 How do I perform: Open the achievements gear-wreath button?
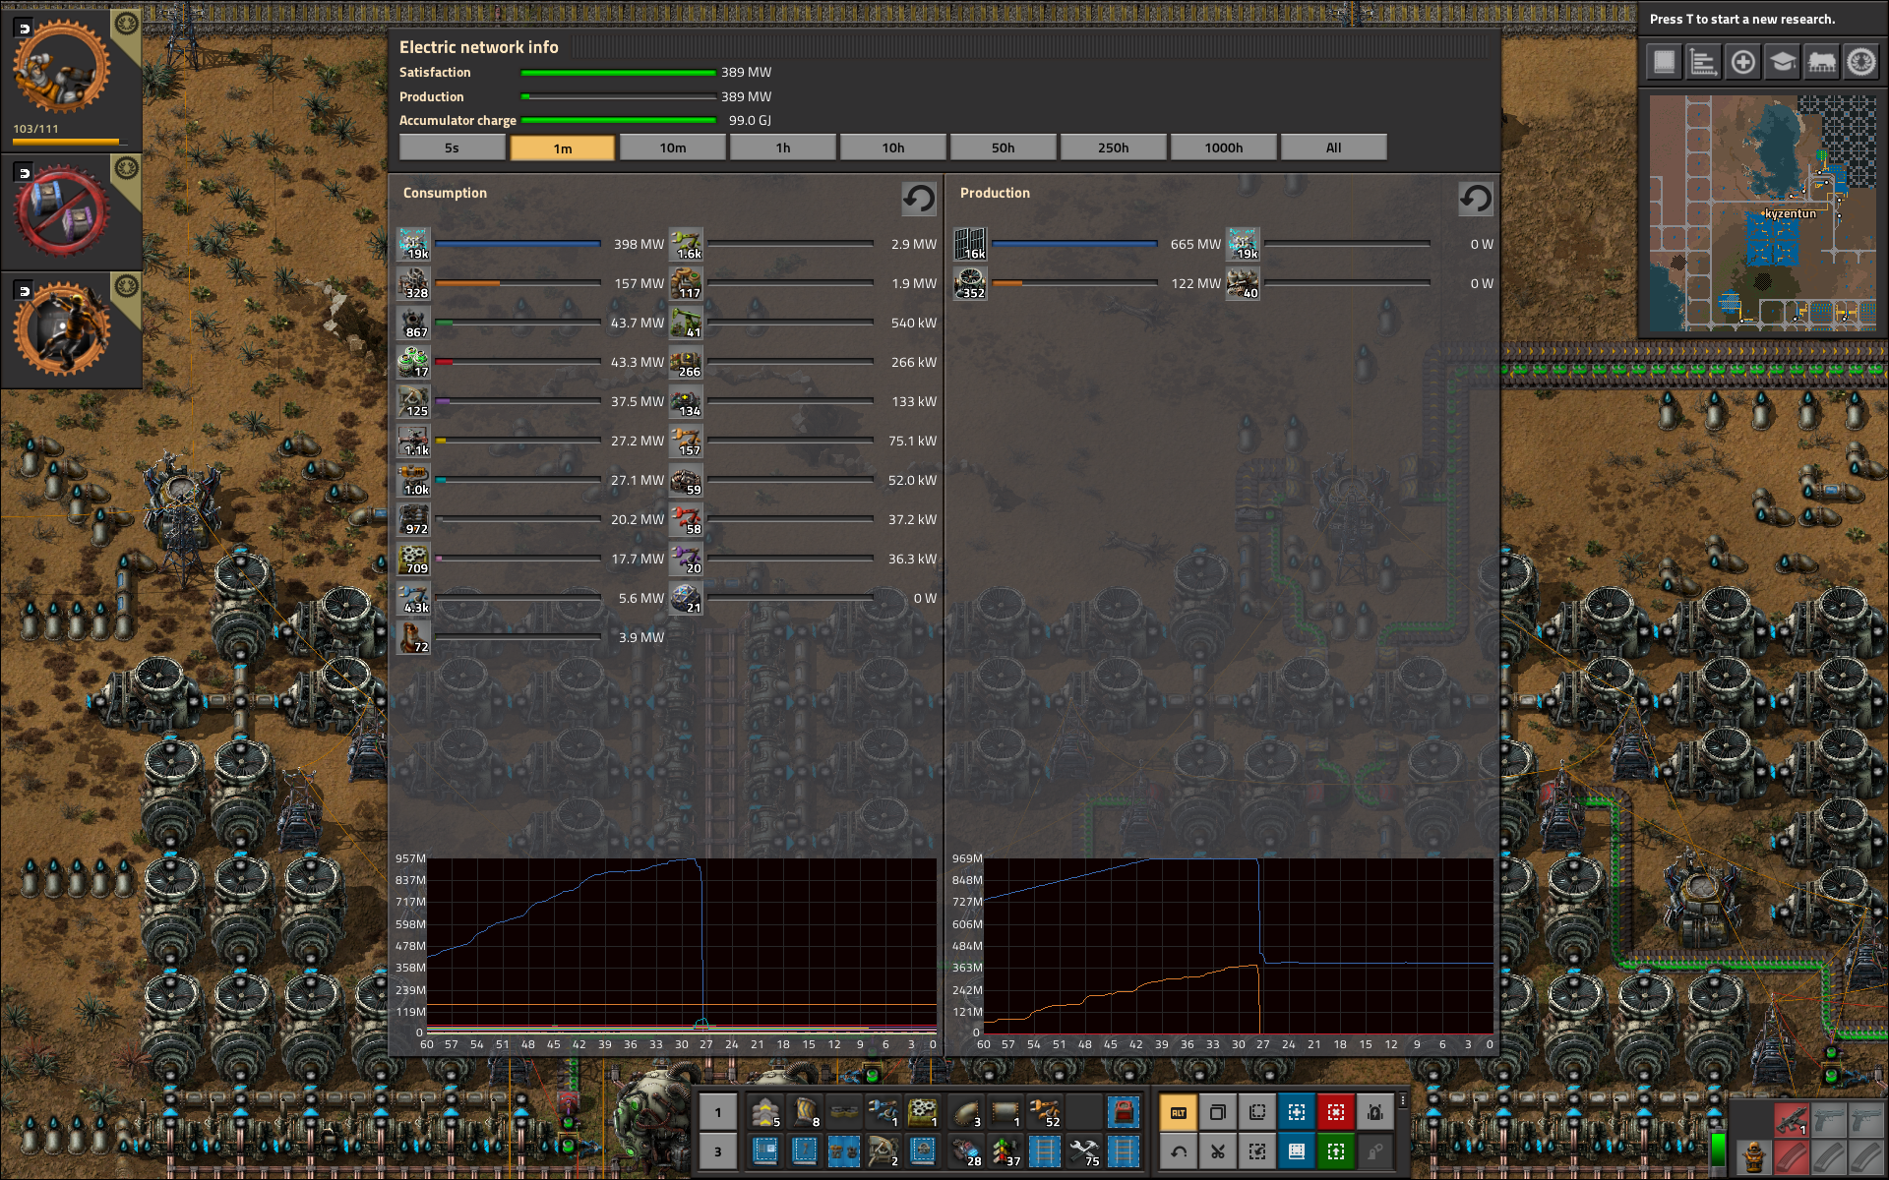[x=1860, y=63]
